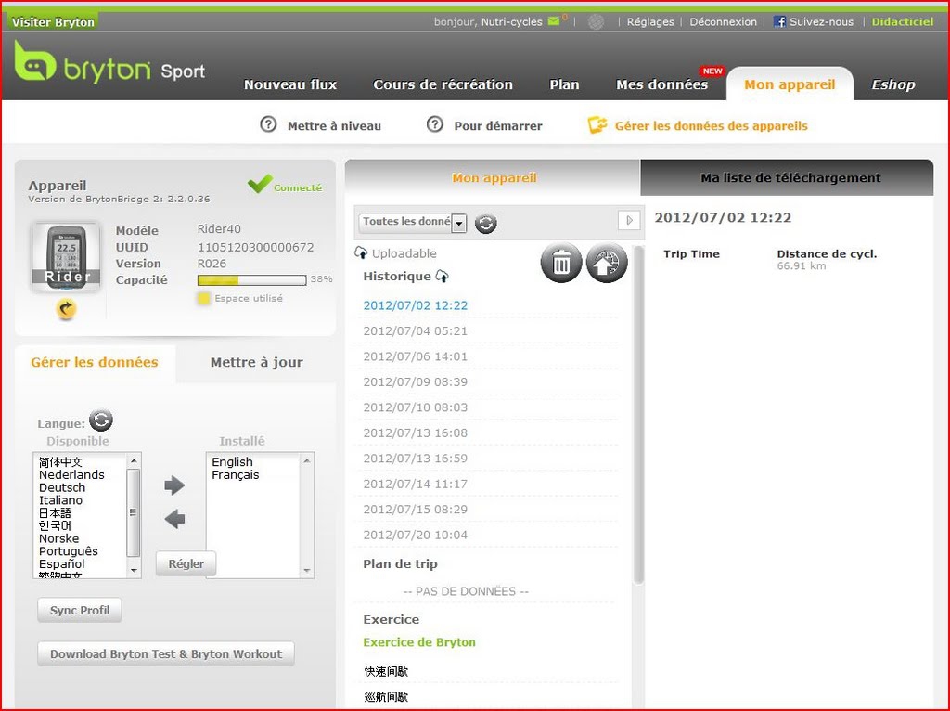The width and height of the screenshot is (950, 711).
Task: Select Português in Disponible list
Action: click(69, 551)
